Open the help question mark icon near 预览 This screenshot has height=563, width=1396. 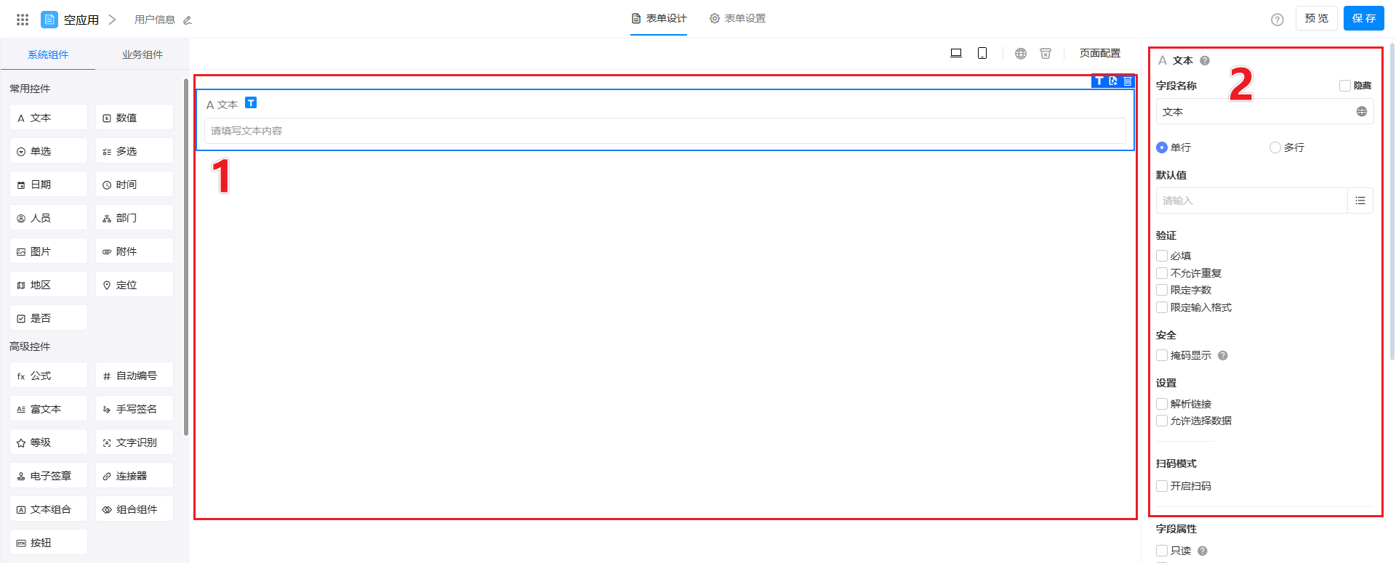click(x=1277, y=20)
